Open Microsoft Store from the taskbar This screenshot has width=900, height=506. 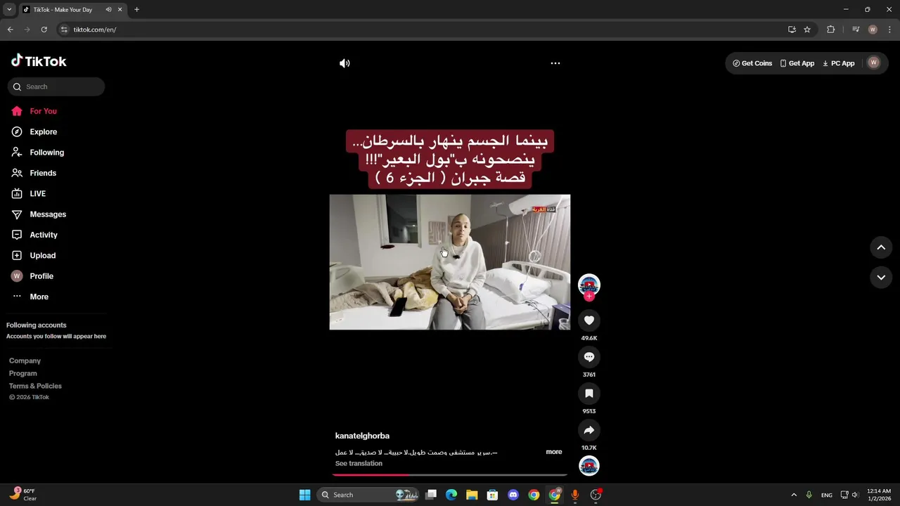click(493, 495)
